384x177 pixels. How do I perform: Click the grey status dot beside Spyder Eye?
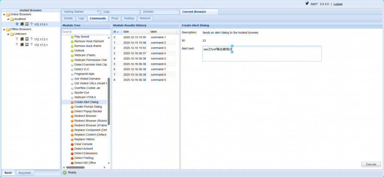click(x=72, y=93)
